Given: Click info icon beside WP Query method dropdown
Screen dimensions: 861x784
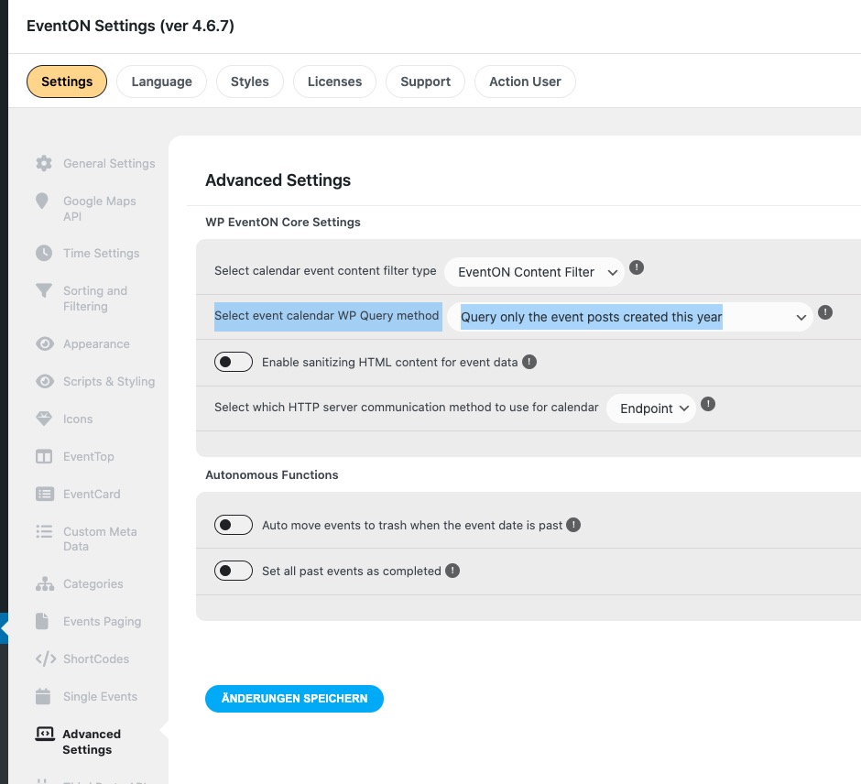Looking at the screenshot, I should [824, 312].
